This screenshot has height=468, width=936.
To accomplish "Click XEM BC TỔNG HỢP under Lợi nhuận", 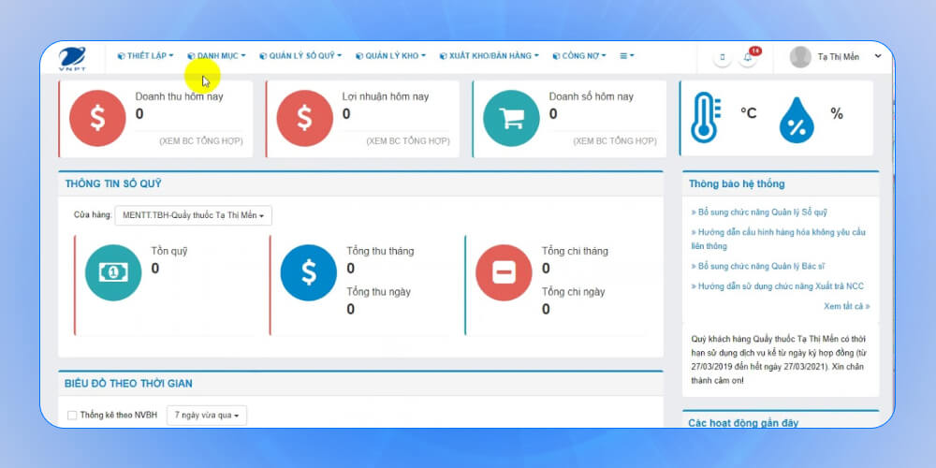I will click(x=407, y=140).
